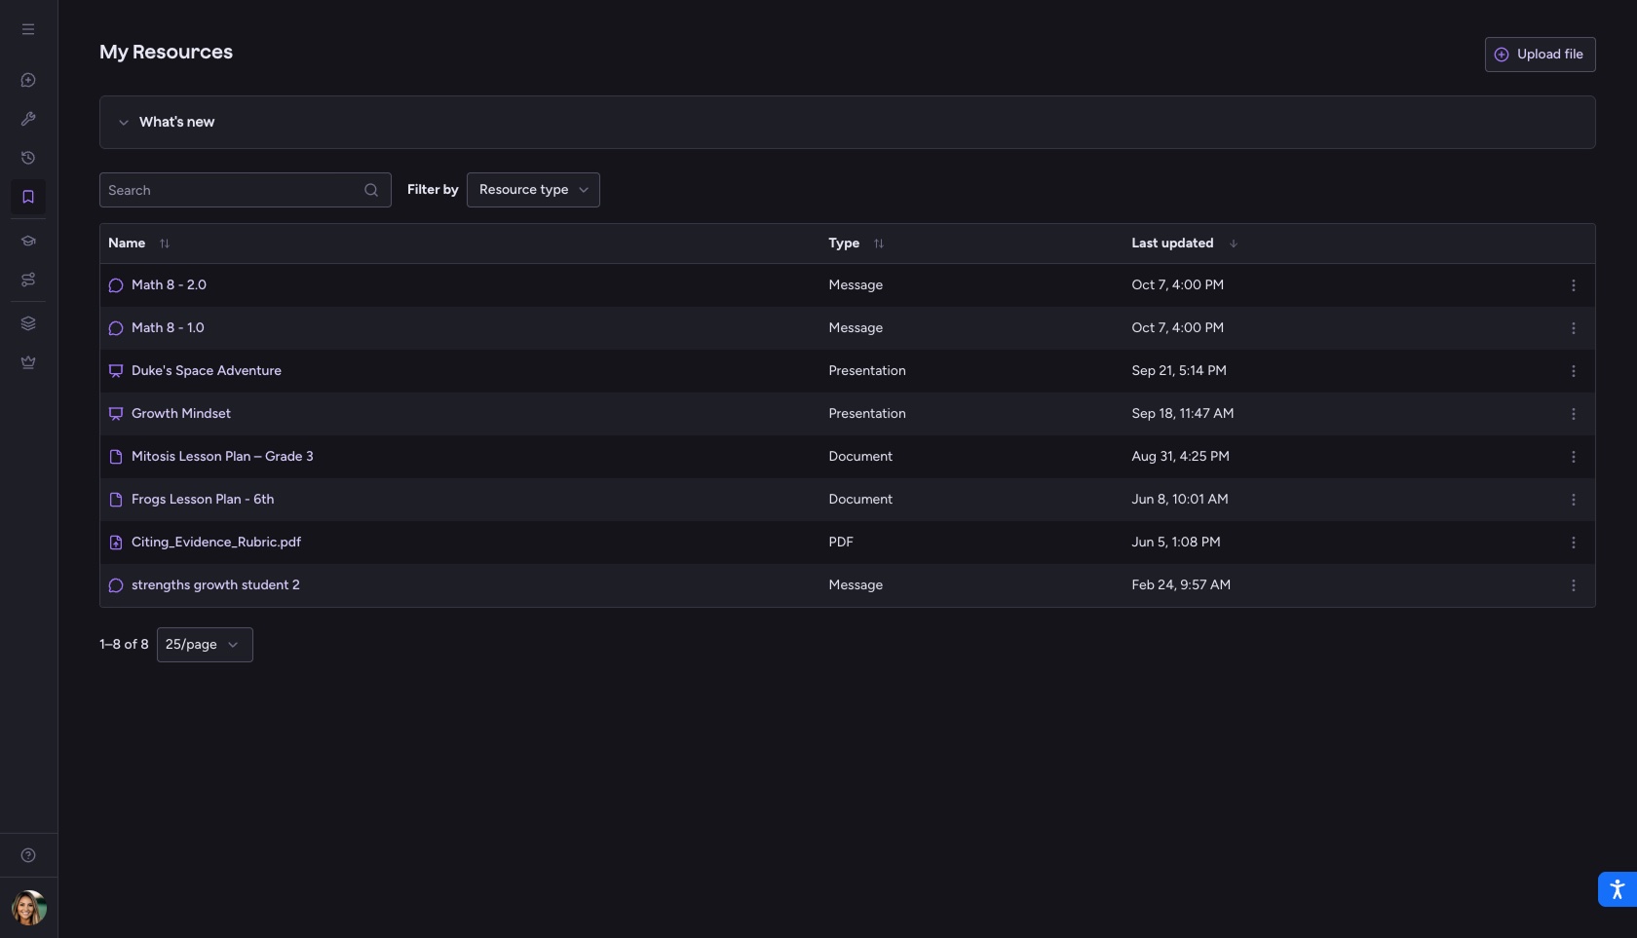The height and width of the screenshot is (938, 1637).
Task: Open the Resource type filter dropdown
Action: (533, 190)
